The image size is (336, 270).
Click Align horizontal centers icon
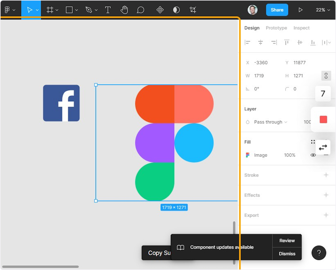pos(261,43)
